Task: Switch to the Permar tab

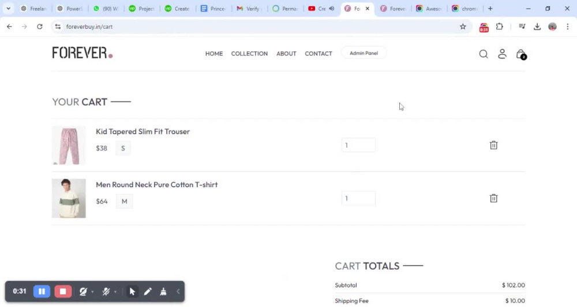Action: 286,9
